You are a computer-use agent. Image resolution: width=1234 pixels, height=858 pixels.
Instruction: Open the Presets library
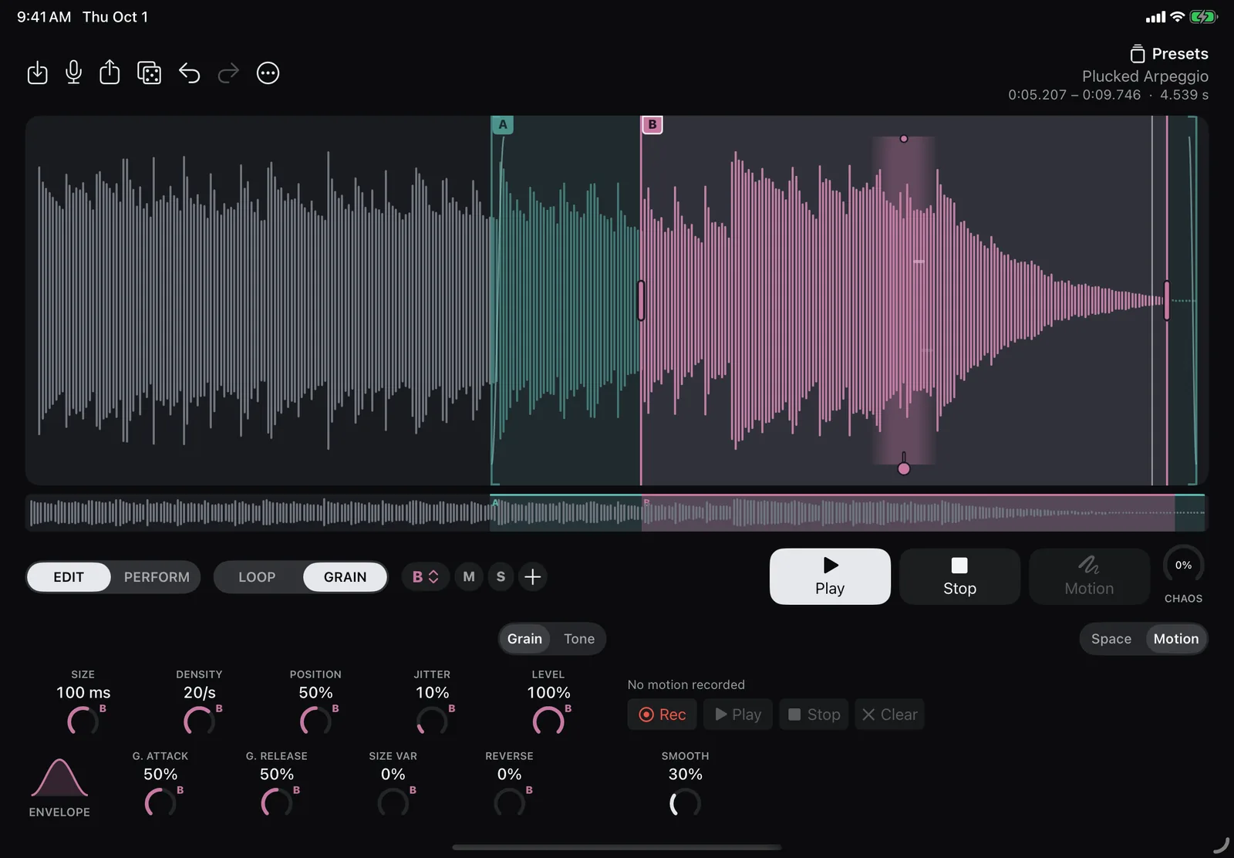[x=1169, y=54]
